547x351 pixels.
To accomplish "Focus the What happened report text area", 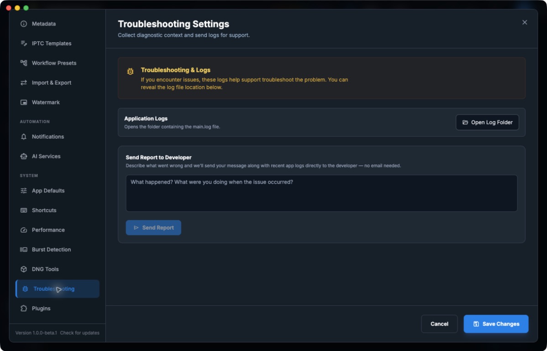I will (321, 193).
